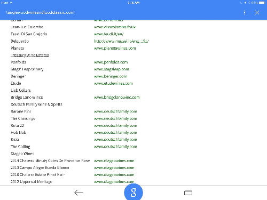This screenshot has width=267, height=200.
Task: Select the Penfolds winery name
Action: pos(18,62)
